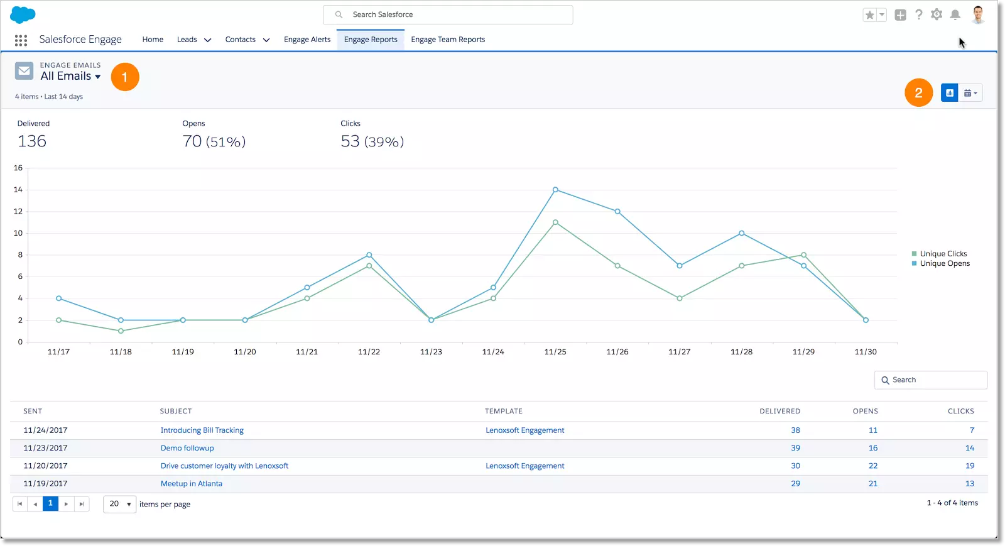View notifications via the bell icon
Image resolution: width=1005 pixels, height=546 pixels.
(x=955, y=14)
